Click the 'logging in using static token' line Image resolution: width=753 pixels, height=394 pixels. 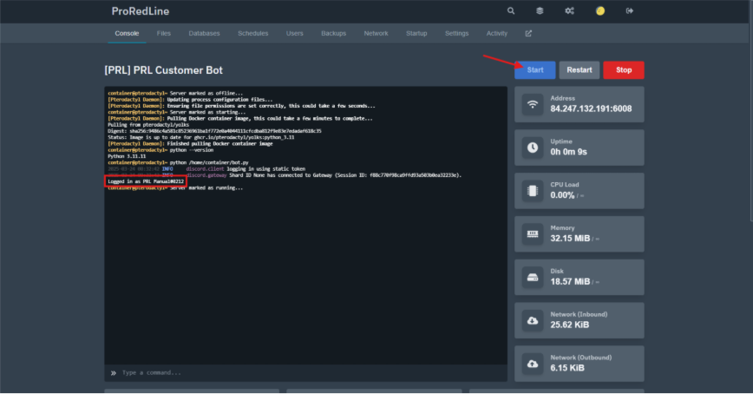[x=206, y=169]
